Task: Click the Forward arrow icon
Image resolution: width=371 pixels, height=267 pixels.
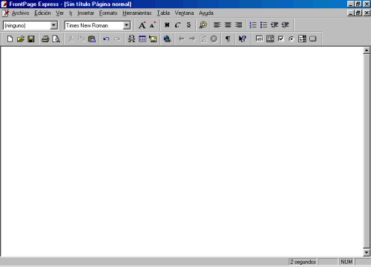Action: pos(192,39)
